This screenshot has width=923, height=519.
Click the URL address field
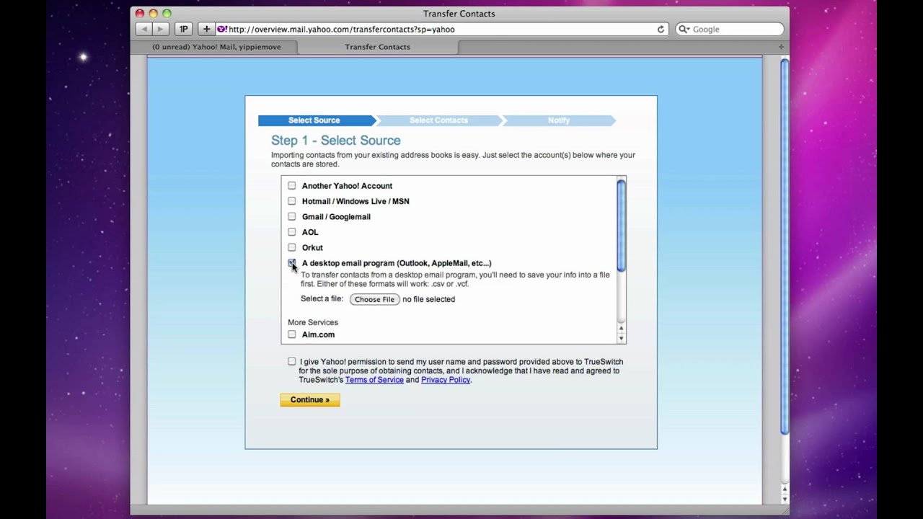[441, 30]
